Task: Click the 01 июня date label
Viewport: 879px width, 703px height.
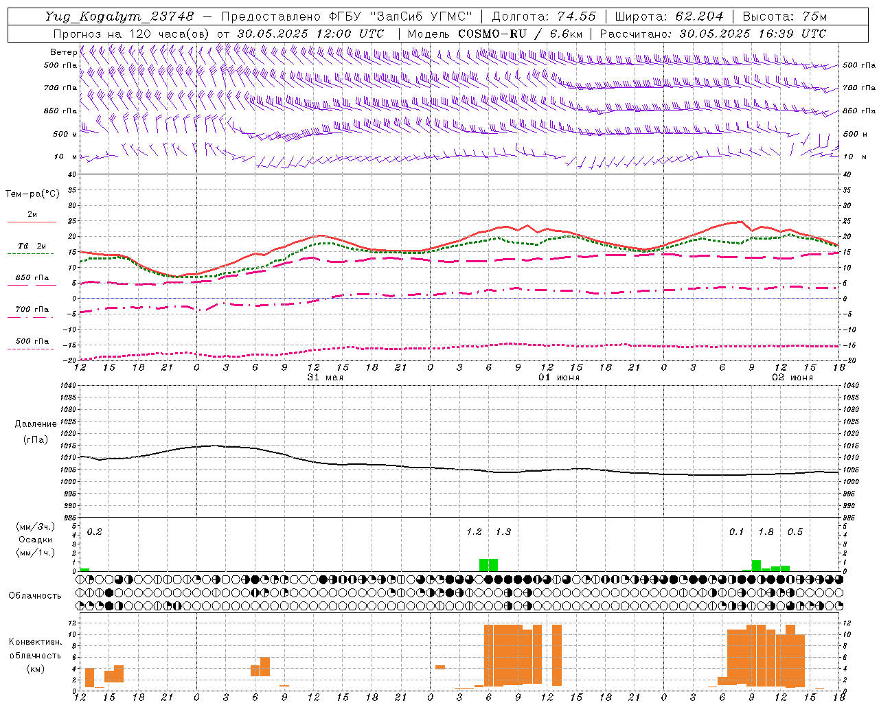Action: pyautogui.click(x=558, y=378)
